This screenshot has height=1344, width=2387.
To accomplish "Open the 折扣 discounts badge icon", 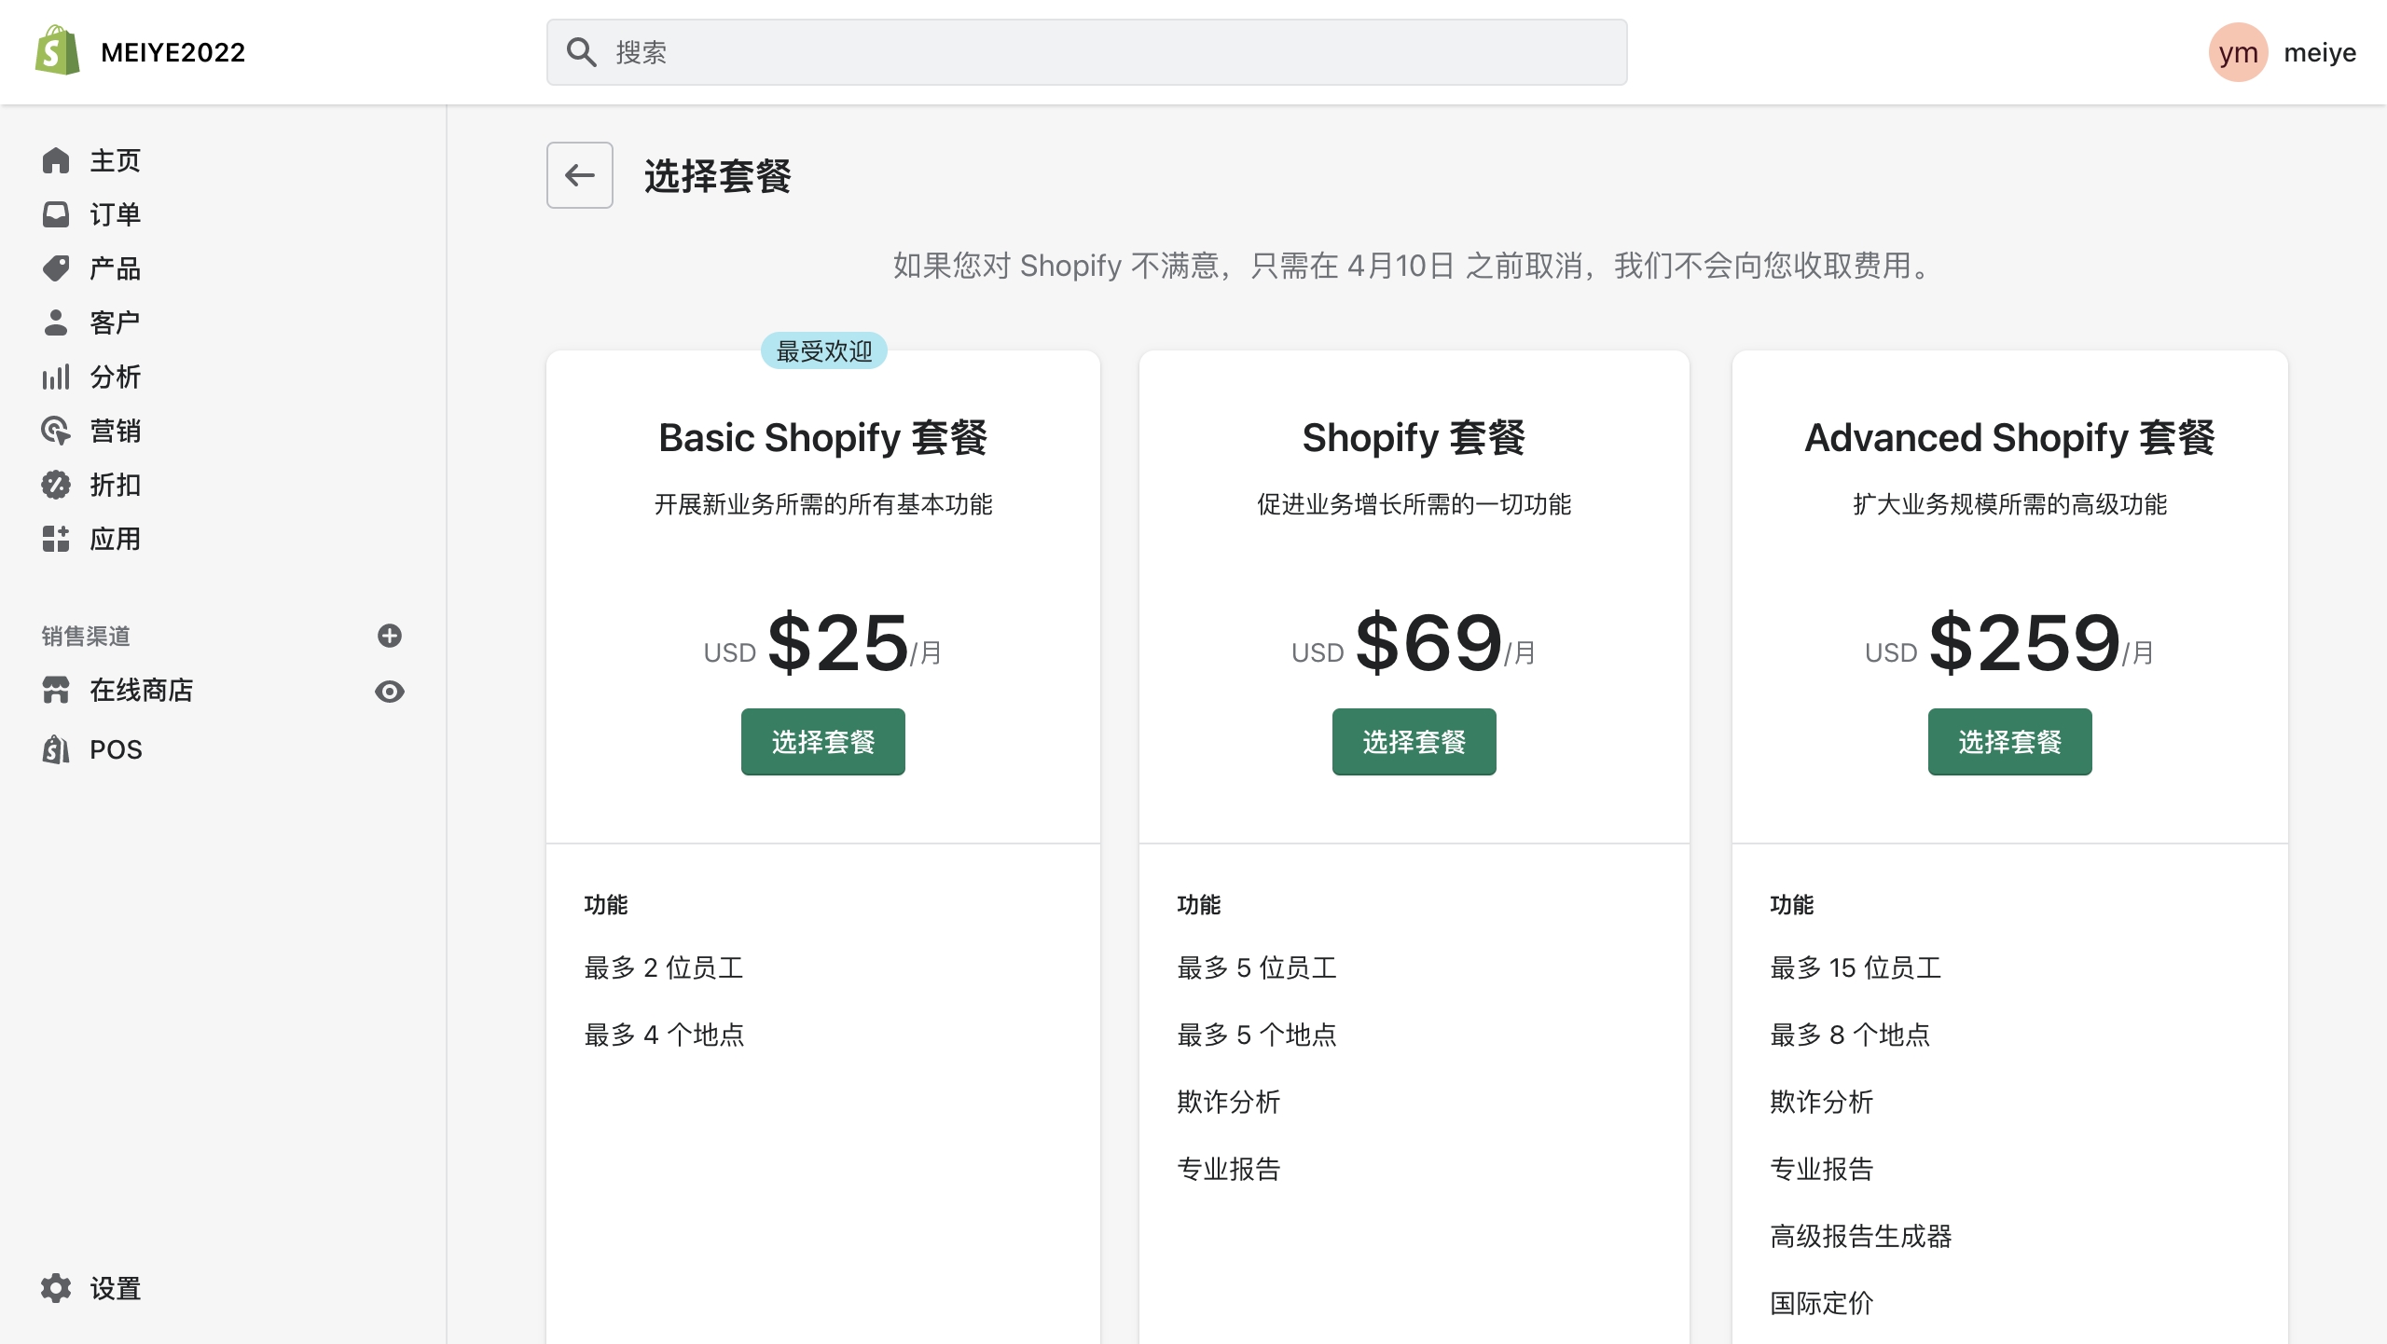I will 56,485.
